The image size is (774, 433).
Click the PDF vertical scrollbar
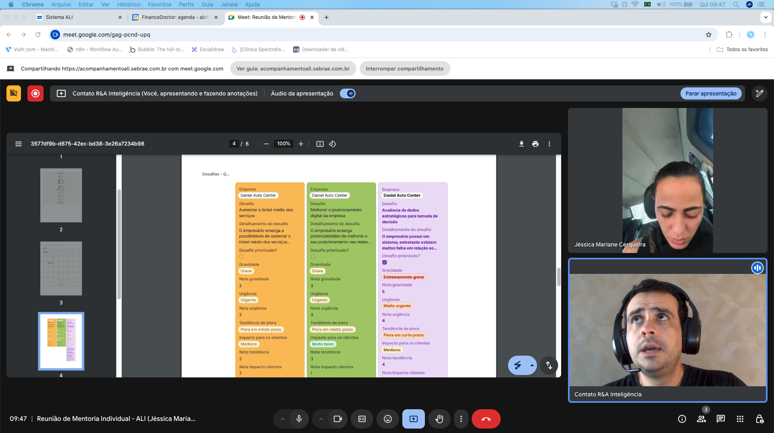(559, 277)
